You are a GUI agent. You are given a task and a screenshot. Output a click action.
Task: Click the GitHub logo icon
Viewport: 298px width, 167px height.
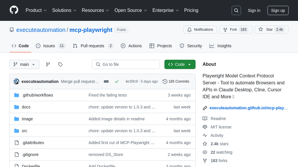coord(14,10)
